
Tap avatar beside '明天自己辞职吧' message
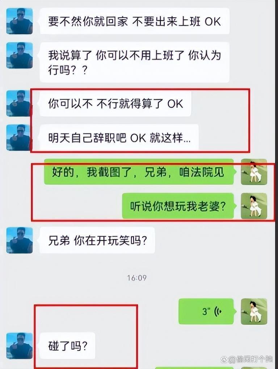coord(19,137)
